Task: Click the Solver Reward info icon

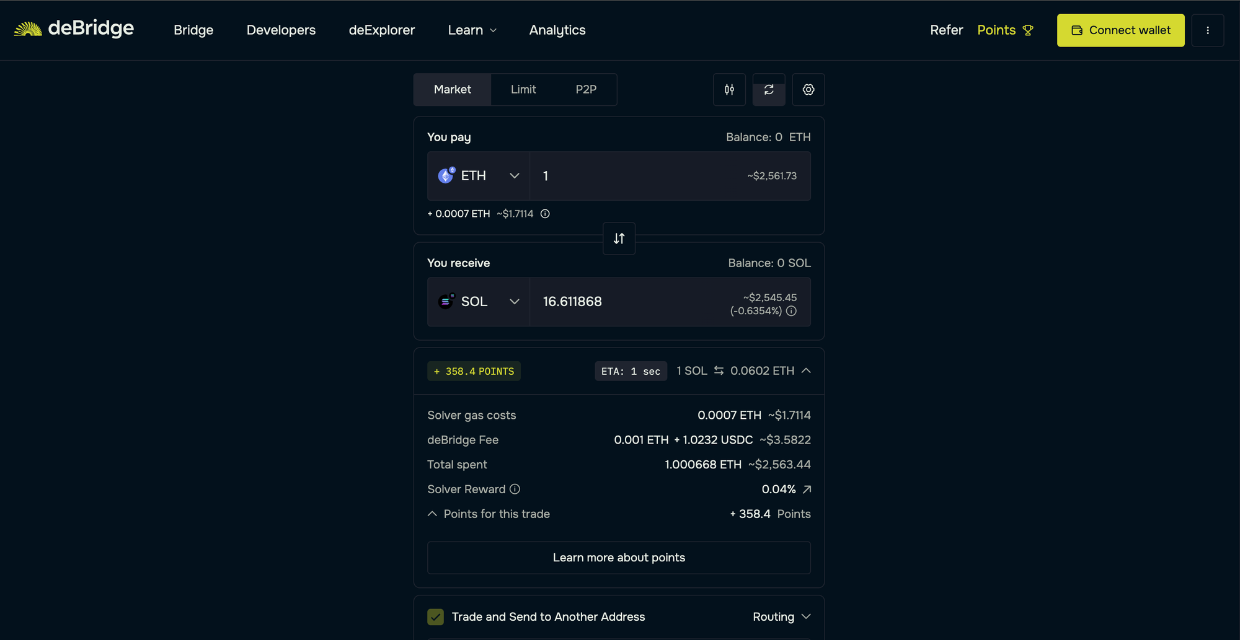Action: tap(515, 489)
